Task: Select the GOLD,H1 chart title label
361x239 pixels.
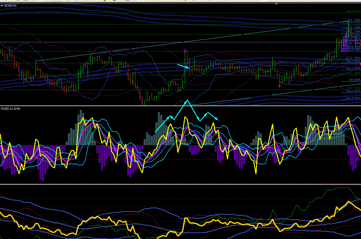Action: pos(10,5)
